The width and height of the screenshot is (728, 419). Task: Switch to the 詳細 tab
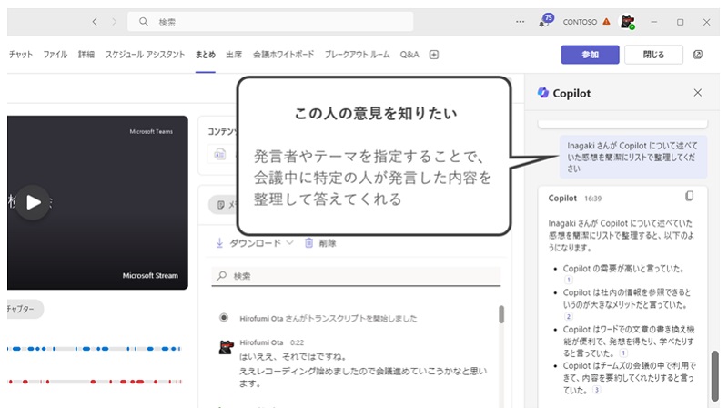[x=86, y=55]
